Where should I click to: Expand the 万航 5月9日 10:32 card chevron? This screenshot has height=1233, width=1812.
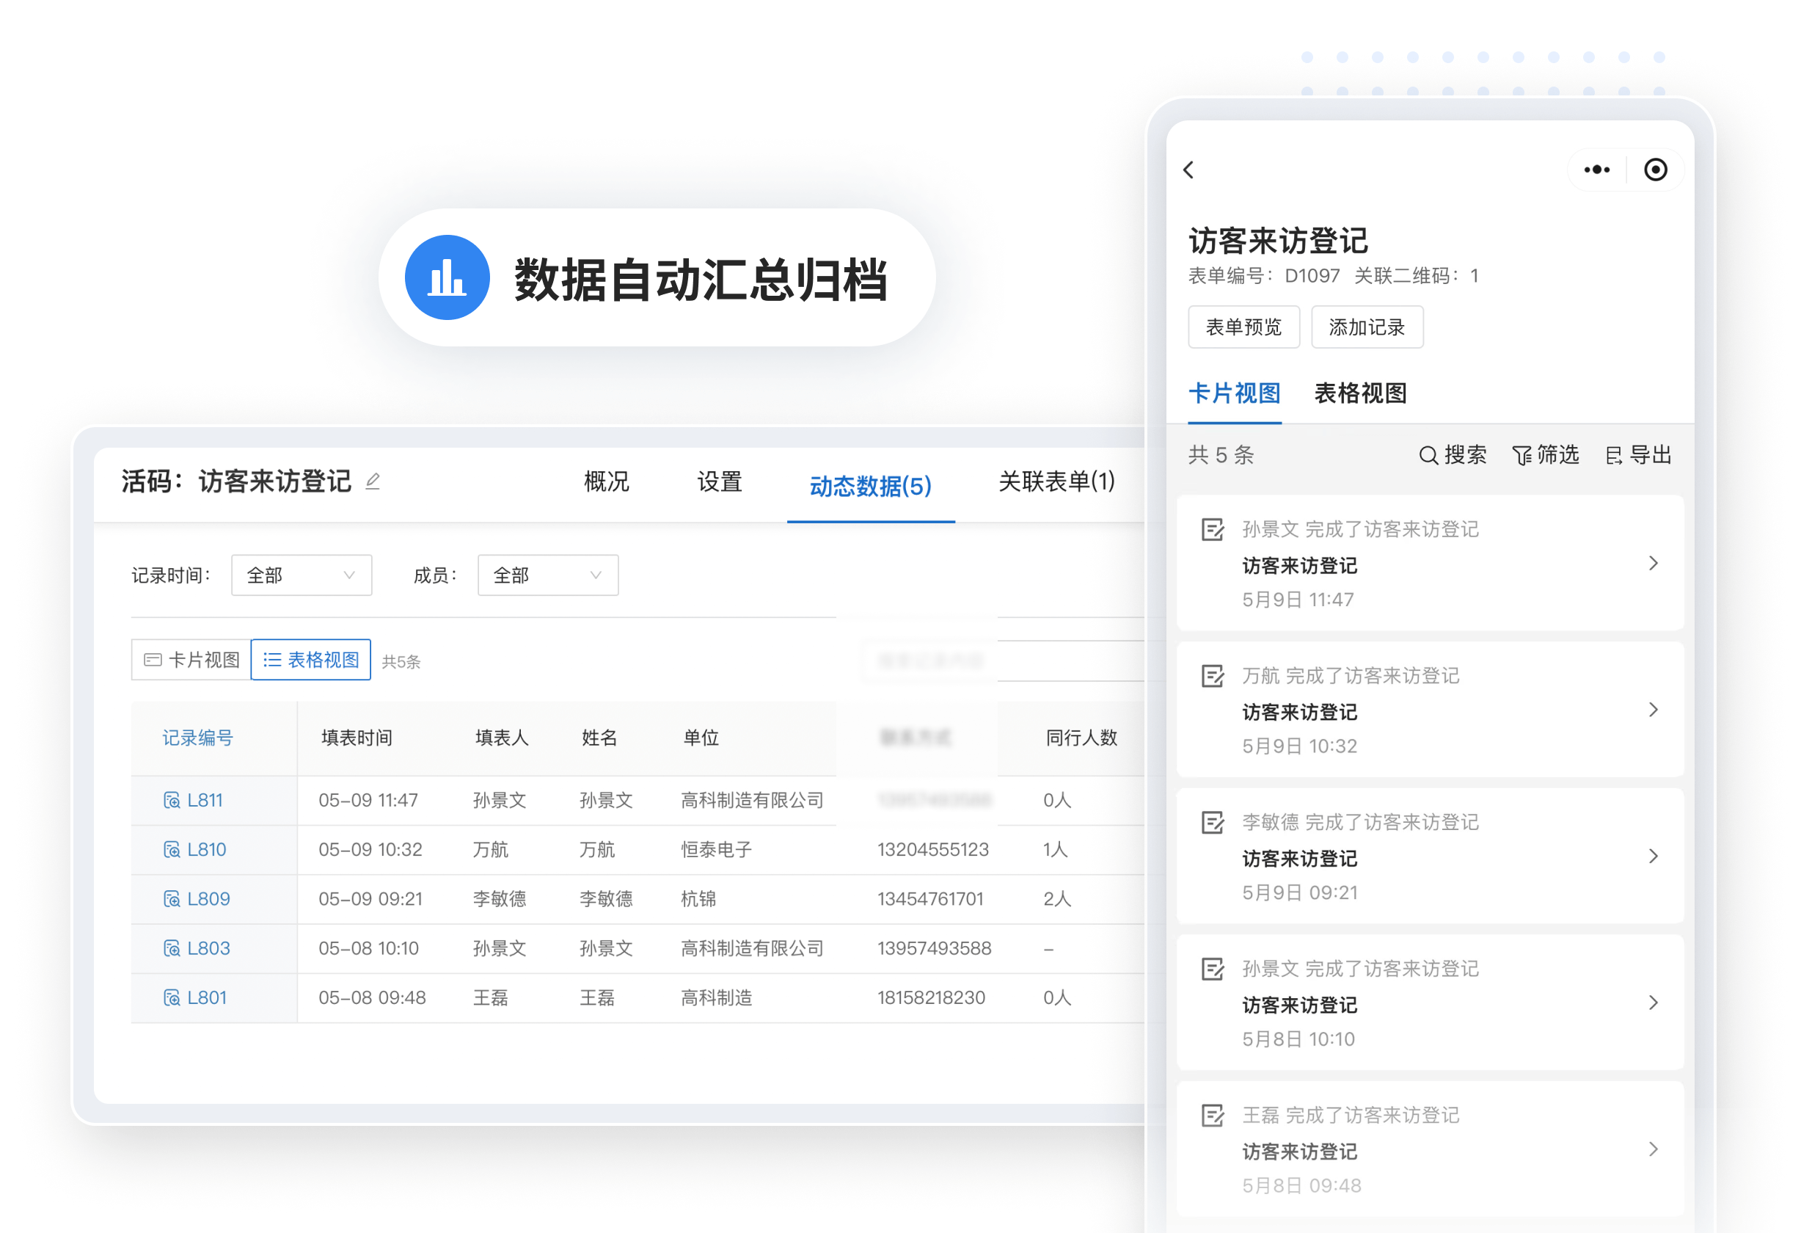1653,710
